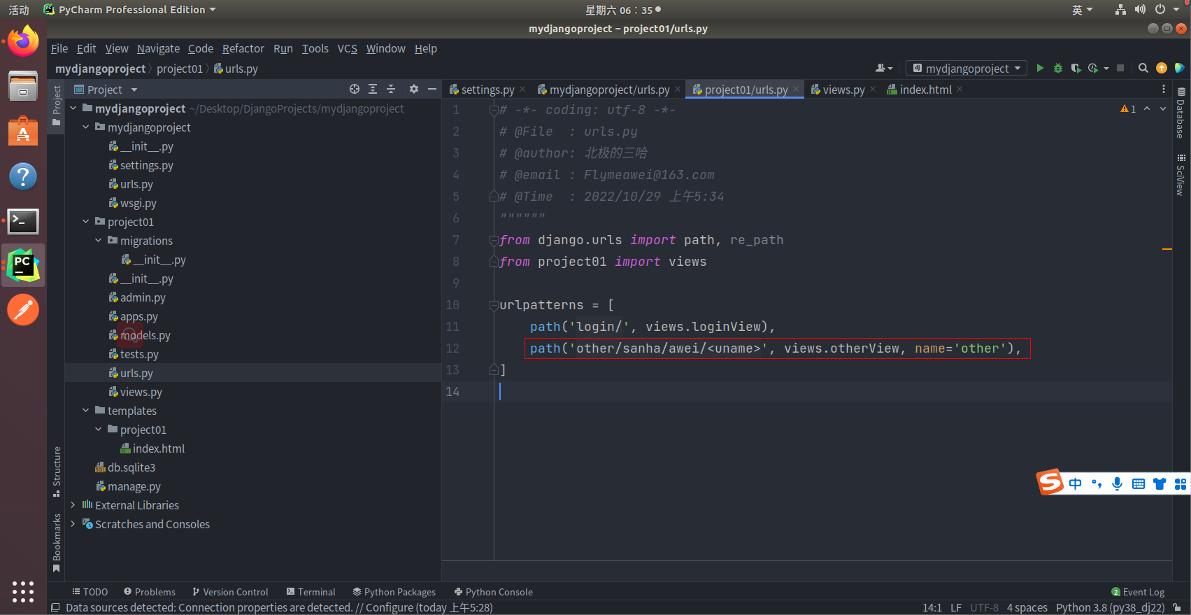Change Python 3.8 interpreter in status bar

[x=1110, y=607]
